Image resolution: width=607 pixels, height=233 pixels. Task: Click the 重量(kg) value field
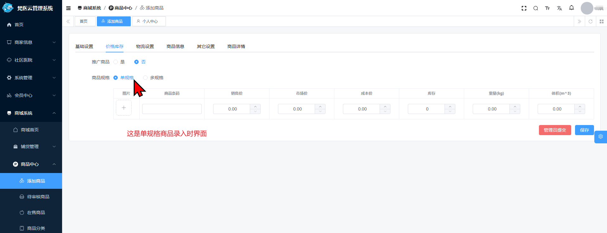[492, 109]
